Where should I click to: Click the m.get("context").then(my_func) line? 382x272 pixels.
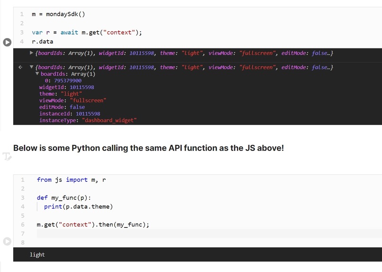tap(93, 225)
